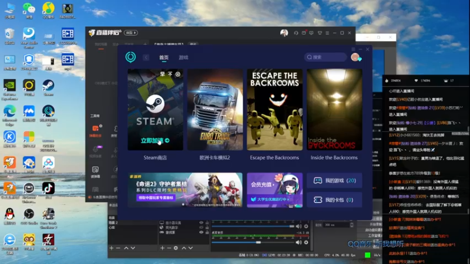The width and height of the screenshot is (470, 264).
Task: Open the 直播伴侣 headset support icon
Action: [296, 33]
